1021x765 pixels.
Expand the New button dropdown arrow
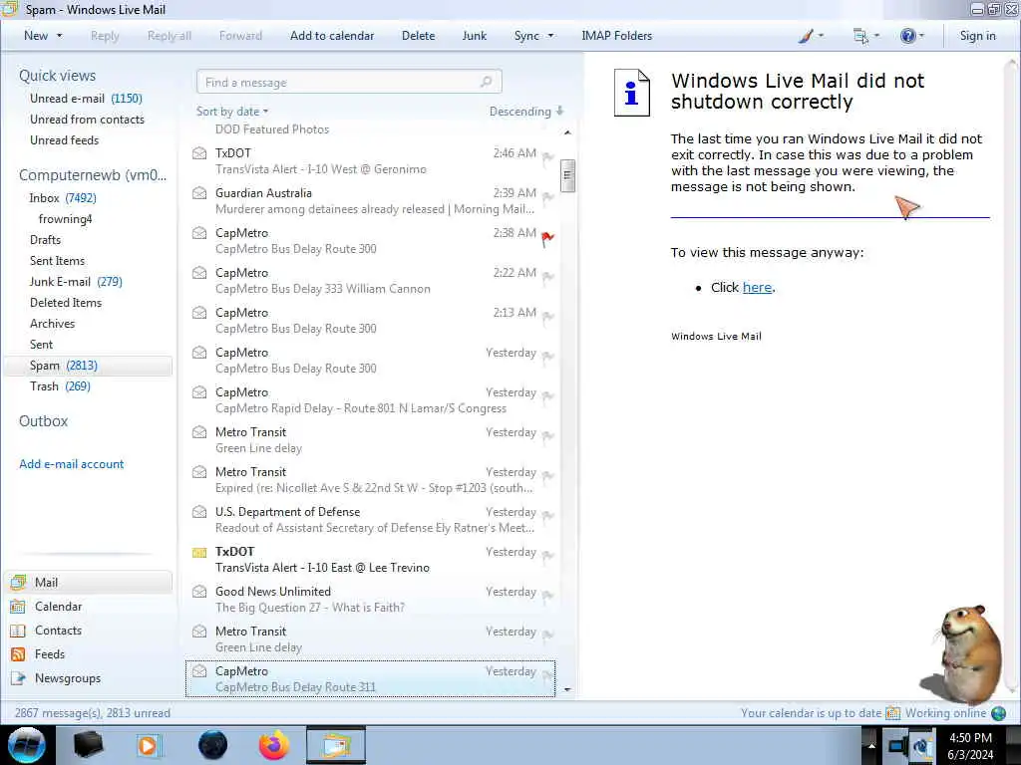(59, 36)
